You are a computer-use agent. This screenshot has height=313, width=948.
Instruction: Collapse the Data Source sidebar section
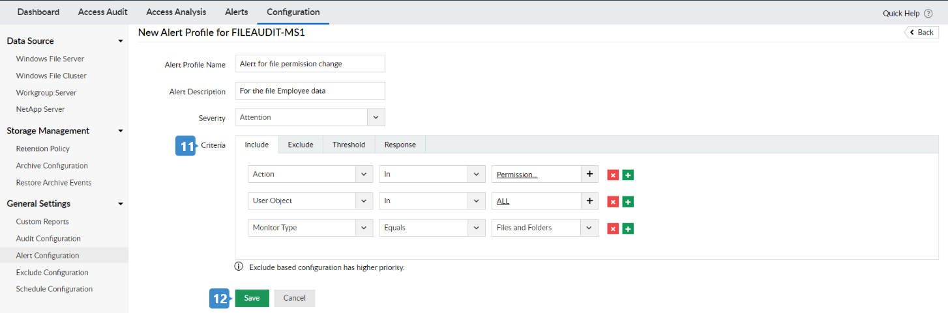121,41
